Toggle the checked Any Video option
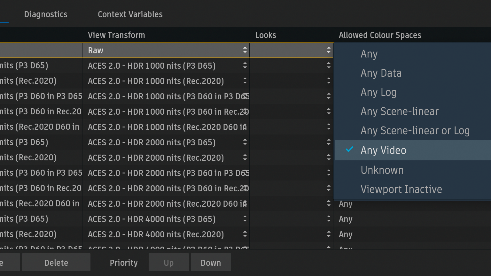The height and width of the screenshot is (276, 491). (413, 150)
